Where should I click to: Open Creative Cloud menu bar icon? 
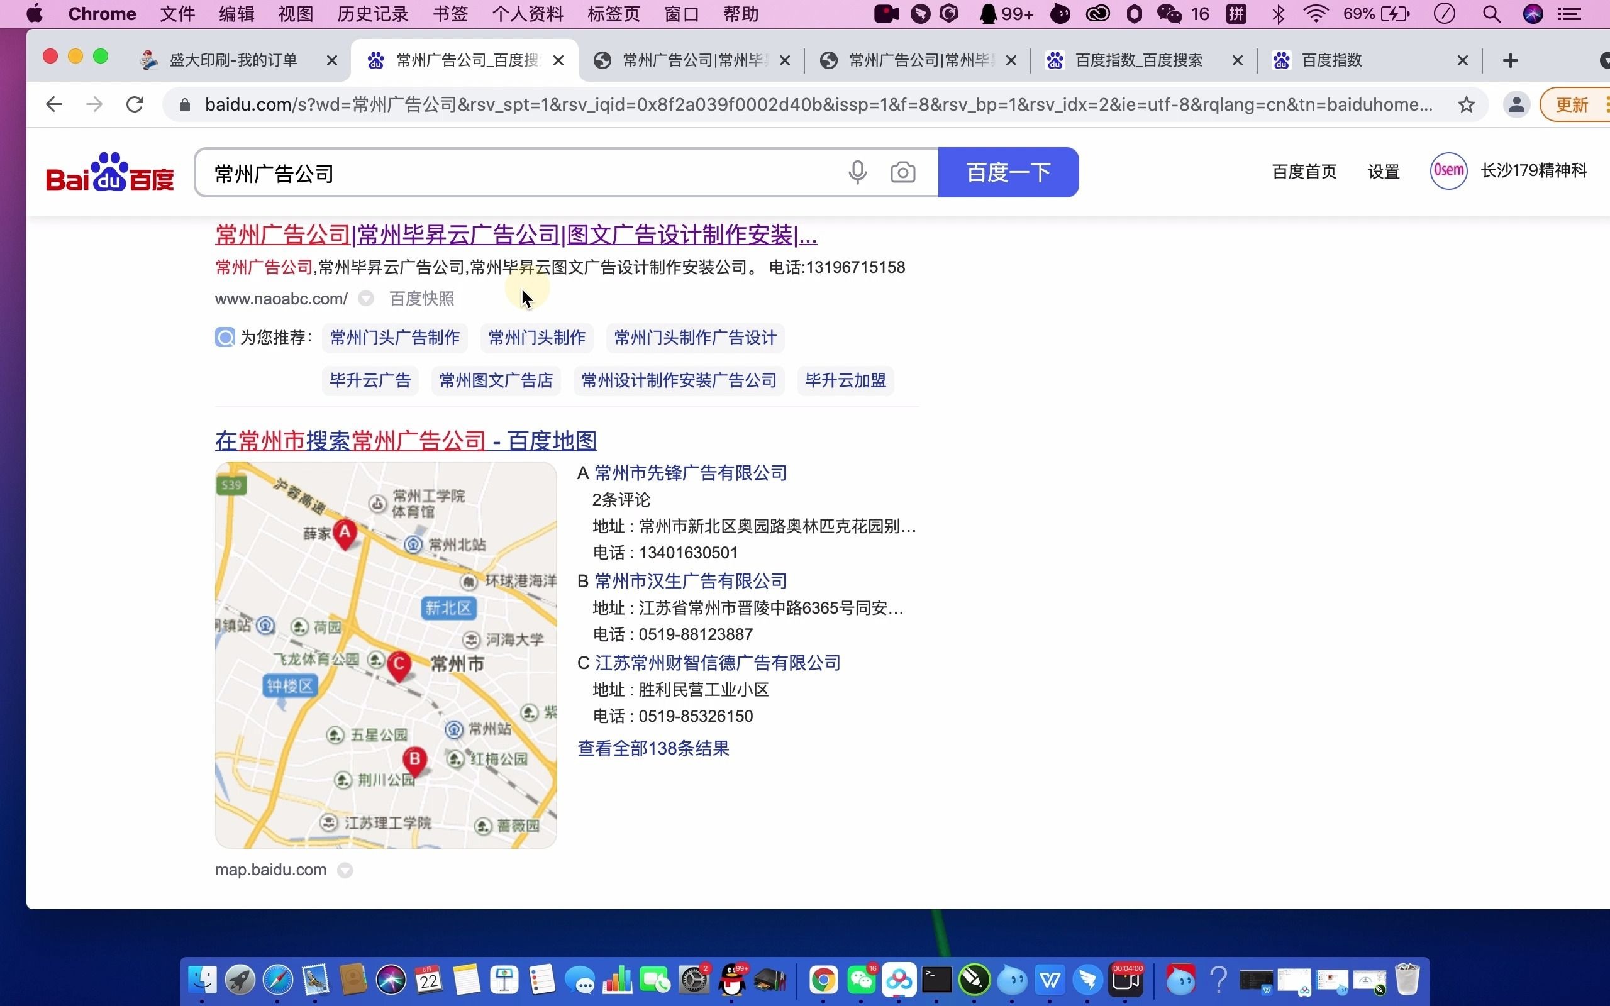[x=1097, y=14]
